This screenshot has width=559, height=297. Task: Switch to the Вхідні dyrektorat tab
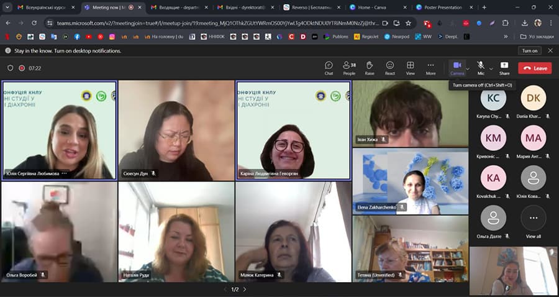click(x=246, y=7)
